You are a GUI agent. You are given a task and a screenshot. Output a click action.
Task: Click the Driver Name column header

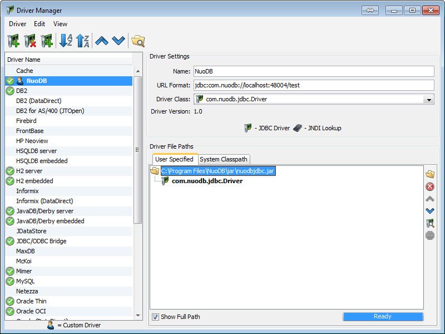coord(68,60)
